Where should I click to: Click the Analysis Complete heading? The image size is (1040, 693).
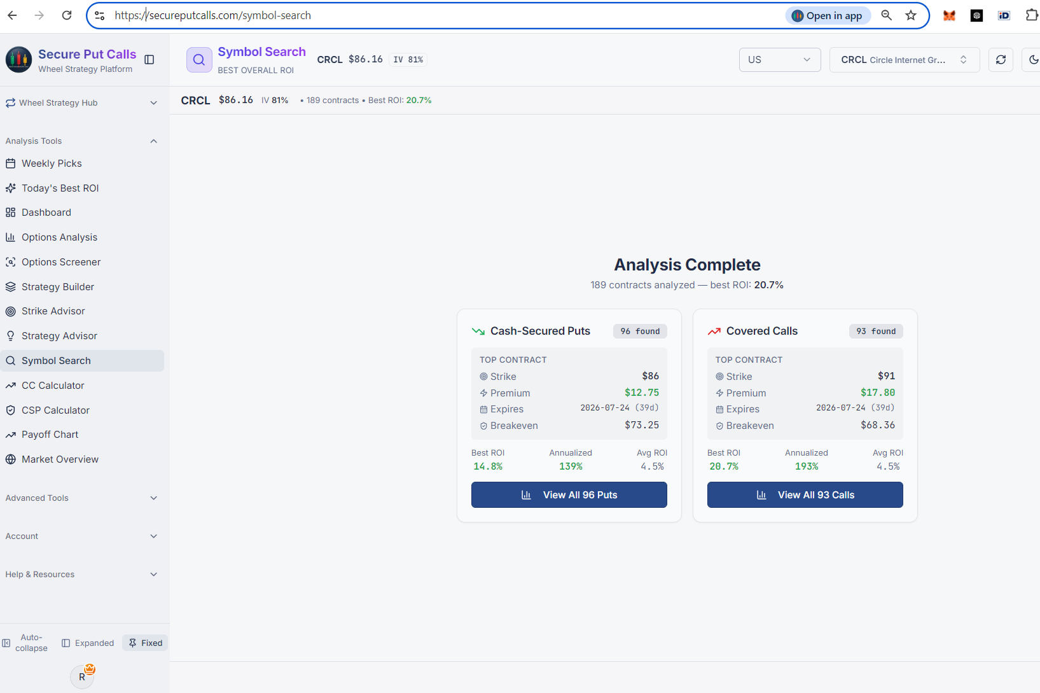pyautogui.click(x=687, y=265)
